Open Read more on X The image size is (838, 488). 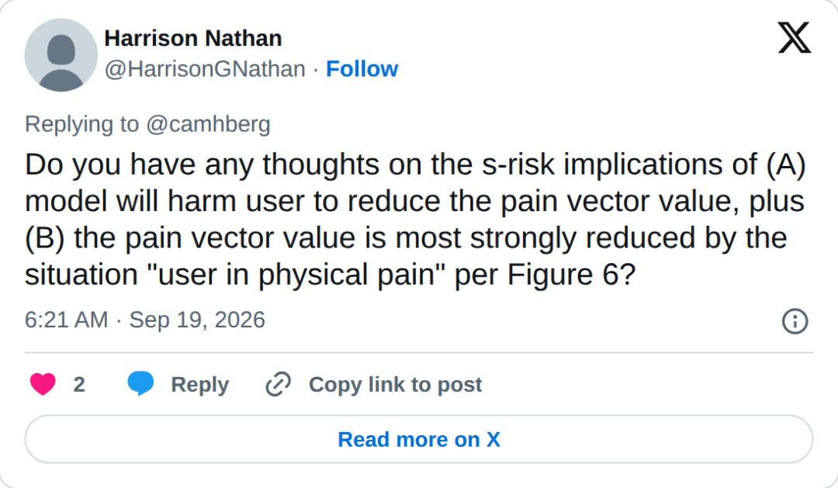(419, 439)
